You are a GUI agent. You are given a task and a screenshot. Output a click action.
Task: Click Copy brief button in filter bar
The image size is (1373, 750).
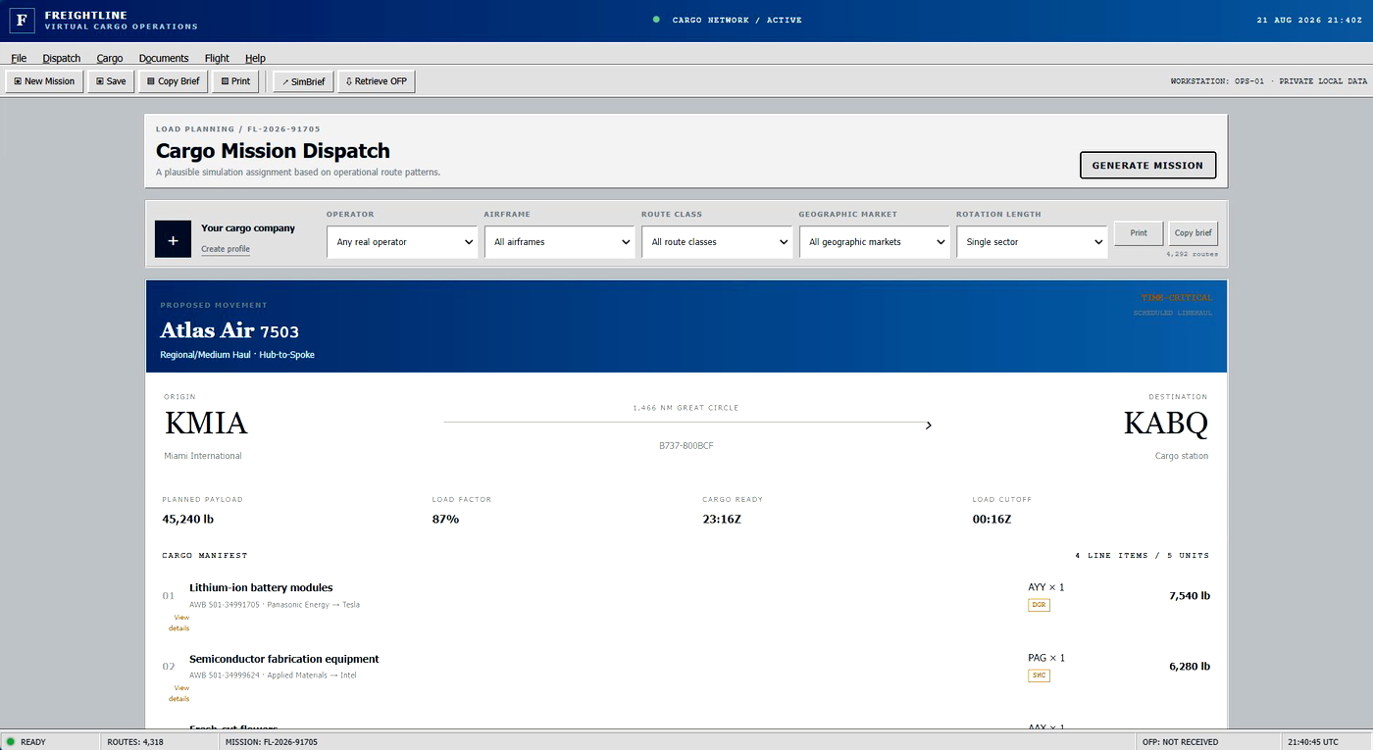click(x=1194, y=233)
